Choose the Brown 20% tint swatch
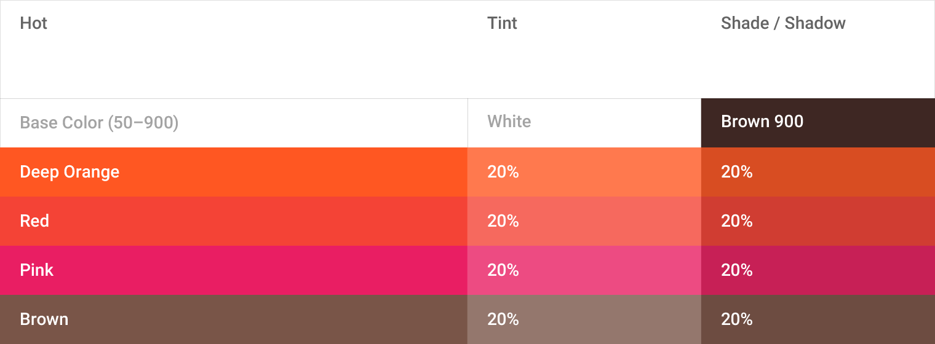 click(584, 319)
